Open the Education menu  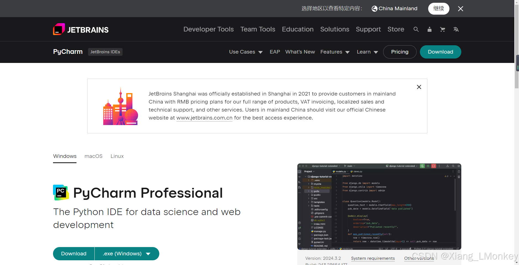pyautogui.click(x=298, y=29)
